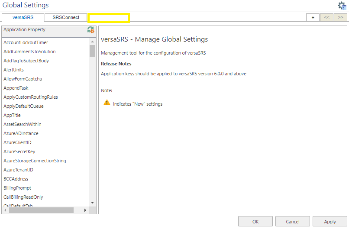This screenshot has width=349, height=229.
Task: Select AccountLockoutTimer in property list
Action: pyautogui.click(x=26, y=42)
